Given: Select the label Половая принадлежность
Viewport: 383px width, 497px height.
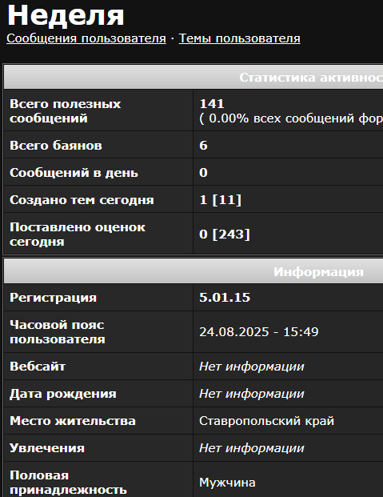Looking at the screenshot, I should [x=68, y=483].
